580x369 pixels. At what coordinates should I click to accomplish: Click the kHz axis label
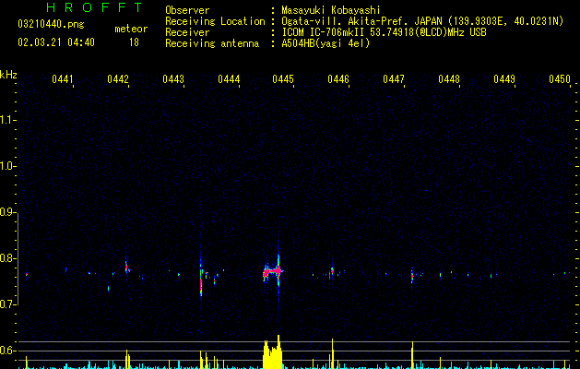pyautogui.click(x=8, y=75)
